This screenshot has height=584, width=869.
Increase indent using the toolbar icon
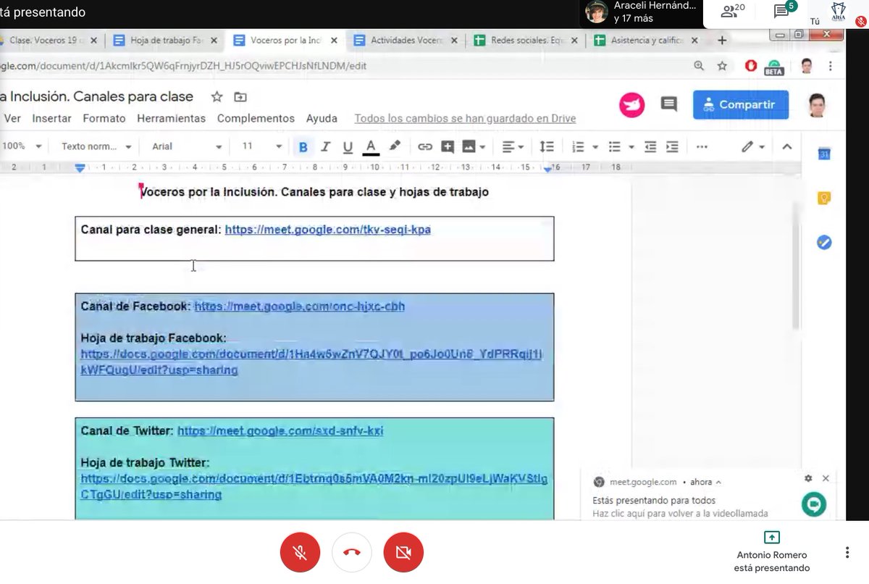tap(672, 146)
